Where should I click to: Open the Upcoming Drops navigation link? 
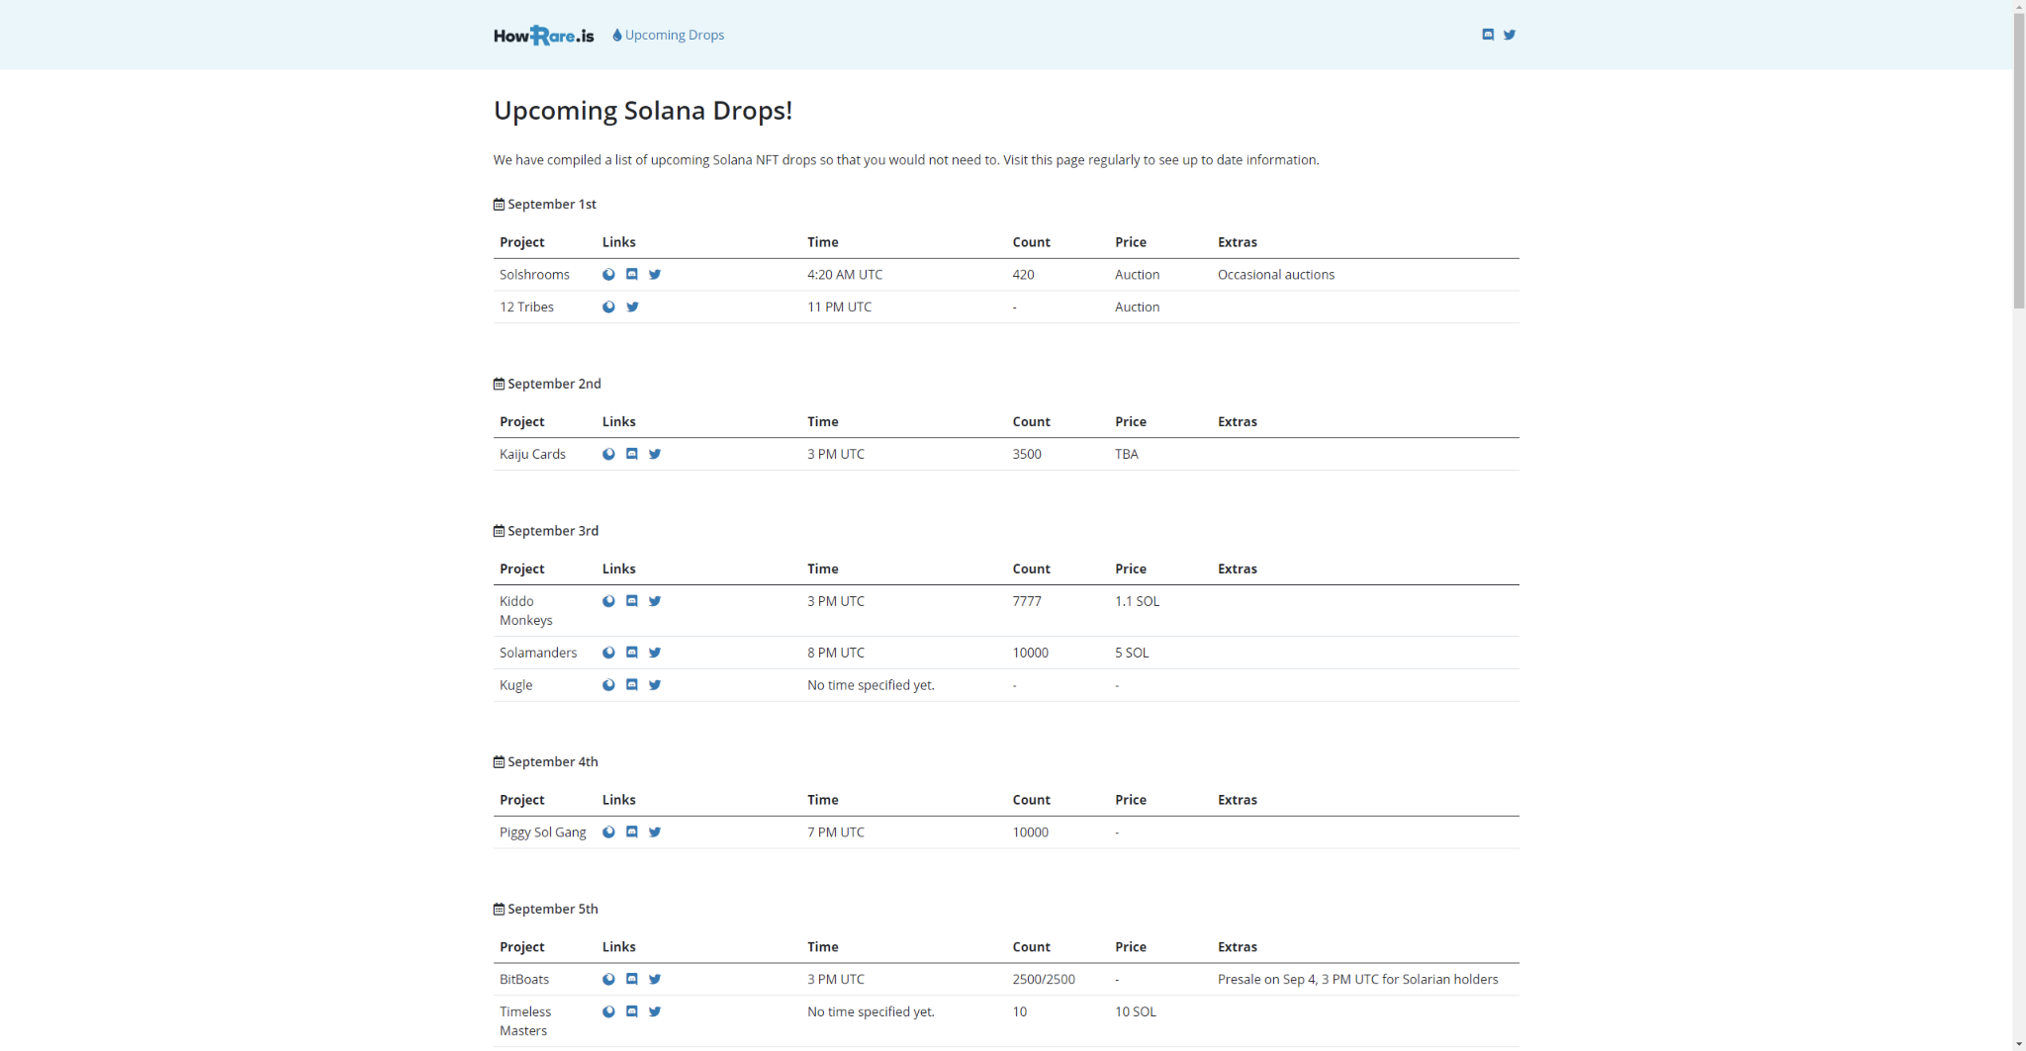(x=669, y=35)
